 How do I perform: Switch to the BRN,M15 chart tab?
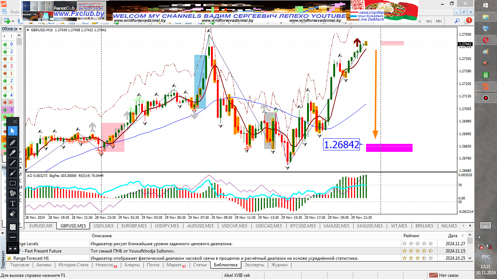click(x=424, y=226)
